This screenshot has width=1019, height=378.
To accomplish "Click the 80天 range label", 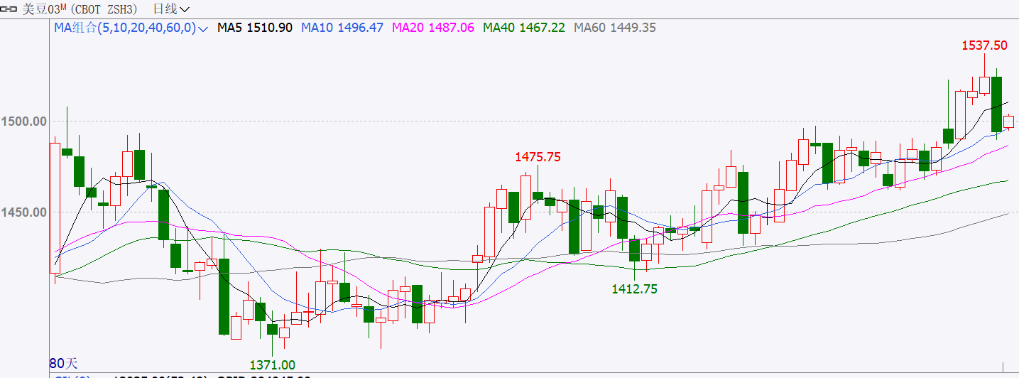I will click(x=63, y=363).
